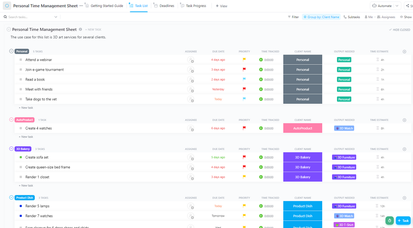This screenshot has height=228, width=413.
Task: Open the Task Progress tab
Action: 193,6
